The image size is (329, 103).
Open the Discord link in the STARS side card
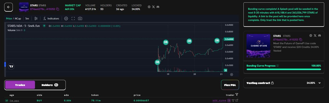(319, 36)
